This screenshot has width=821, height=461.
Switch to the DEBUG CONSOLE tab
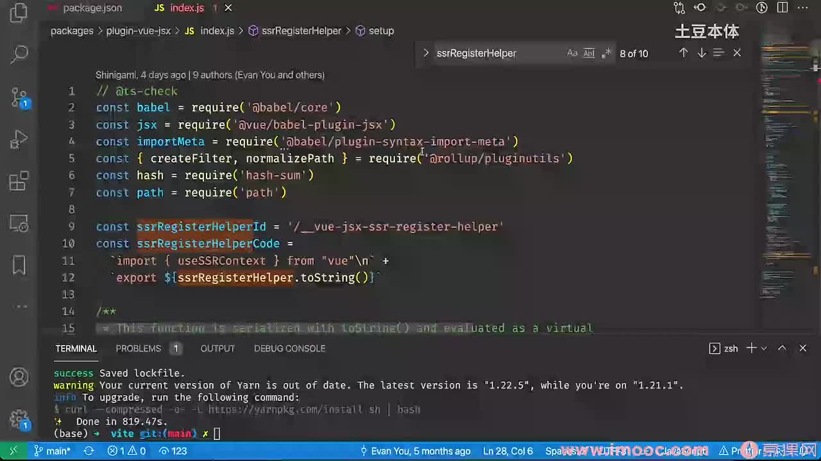click(x=289, y=348)
